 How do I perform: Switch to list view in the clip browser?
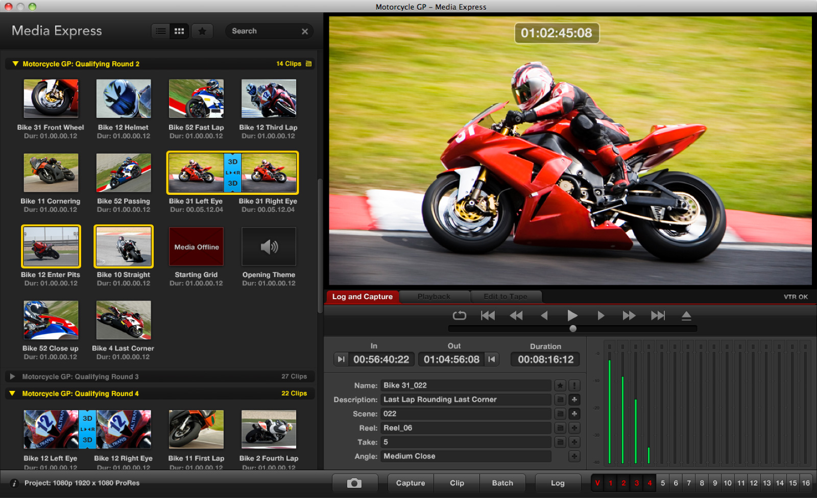coord(160,31)
